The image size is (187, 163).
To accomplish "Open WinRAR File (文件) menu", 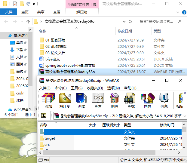I will tap(45, 88).
